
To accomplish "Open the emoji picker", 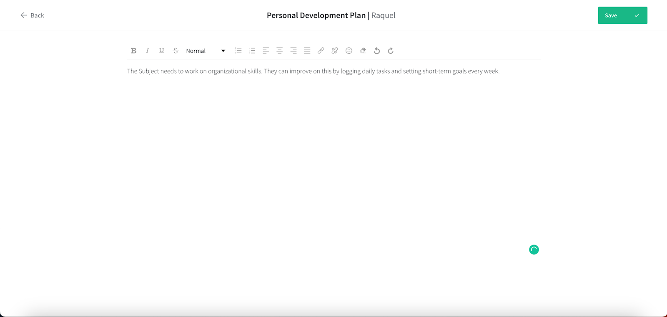I will coord(349,51).
